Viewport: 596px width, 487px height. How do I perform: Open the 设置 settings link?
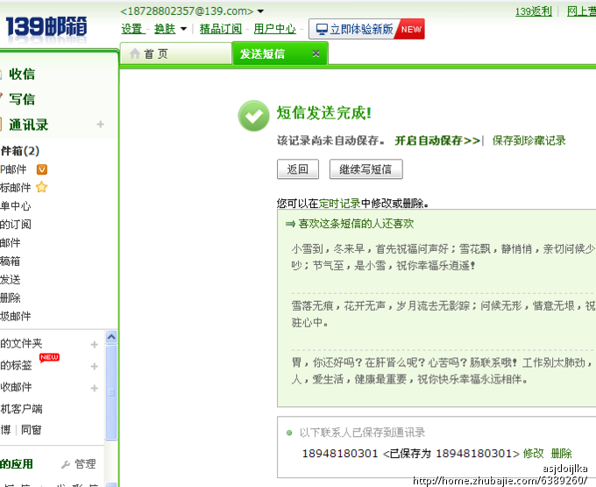click(131, 29)
